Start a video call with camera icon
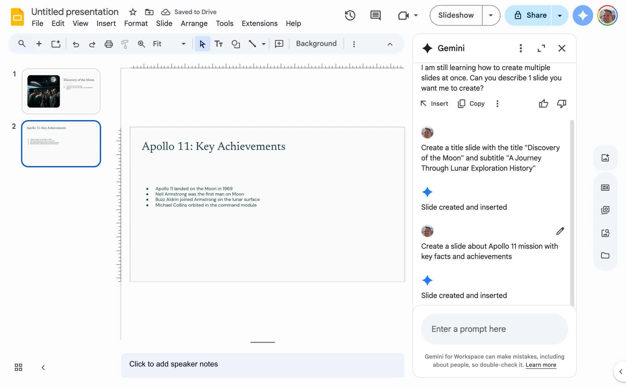The height and width of the screenshot is (386, 626). pyautogui.click(x=403, y=15)
